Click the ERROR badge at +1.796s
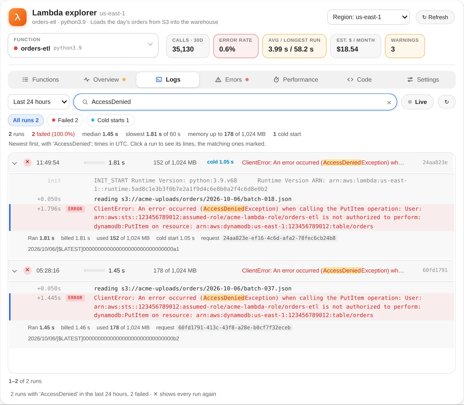The height and width of the screenshot is (405, 464). (x=75, y=209)
